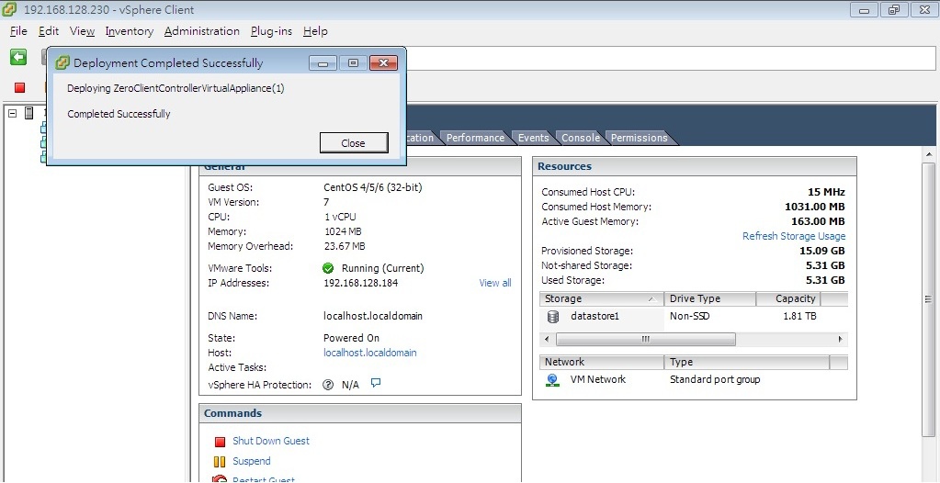Click Close in the deployment dialog
Image resolution: width=940 pixels, height=483 pixels.
tap(354, 143)
